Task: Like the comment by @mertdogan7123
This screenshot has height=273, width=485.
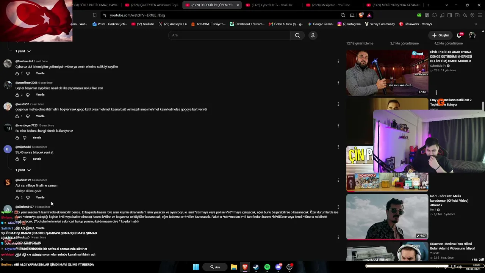Action: tap(17, 138)
